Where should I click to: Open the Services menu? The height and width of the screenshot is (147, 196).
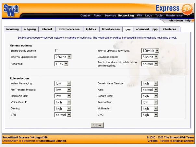click(x=110, y=16)
